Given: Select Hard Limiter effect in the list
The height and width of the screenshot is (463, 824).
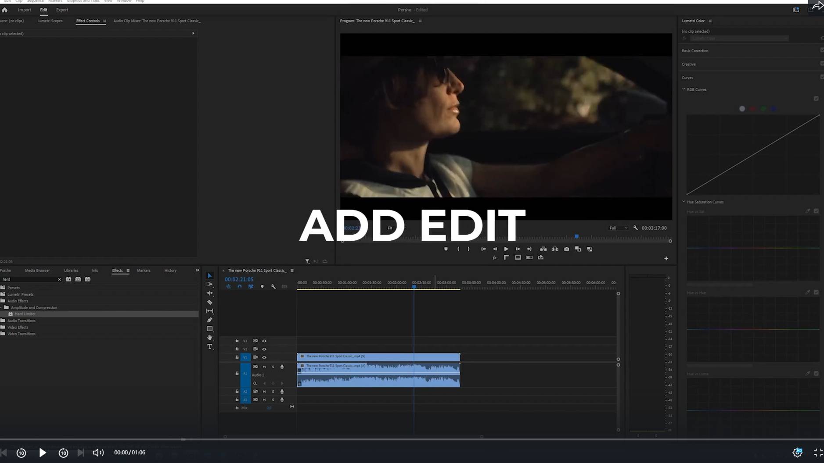Looking at the screenshot, I should 25,314.
